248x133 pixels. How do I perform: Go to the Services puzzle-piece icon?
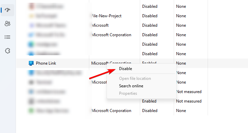(x=7, y=51)
